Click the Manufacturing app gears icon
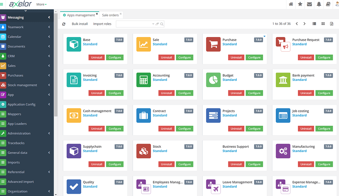The image size is (339, 196). pos(283,151)
